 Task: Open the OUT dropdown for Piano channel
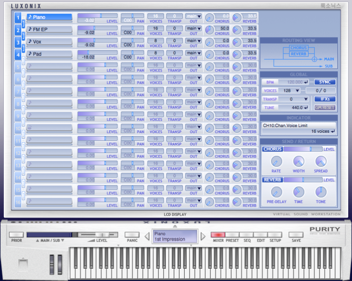pyautogui.click(x=193, y=16)
